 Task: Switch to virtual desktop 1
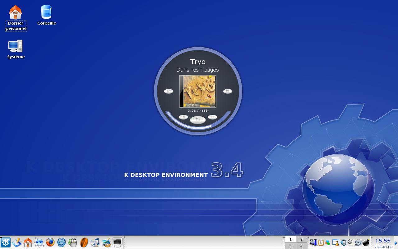coord(290,239)
